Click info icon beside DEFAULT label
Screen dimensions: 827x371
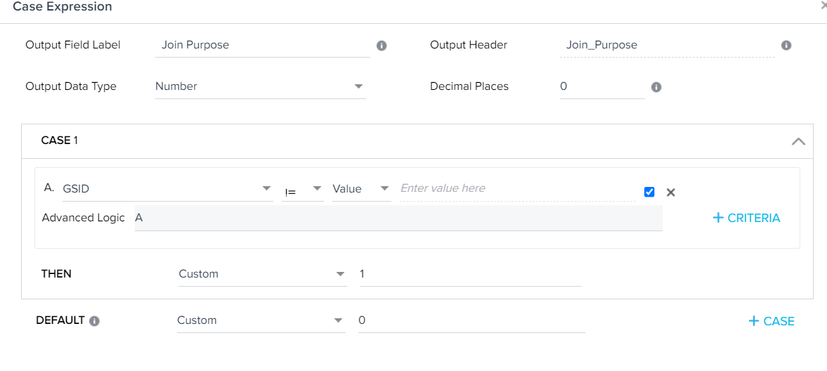[94, 321]
